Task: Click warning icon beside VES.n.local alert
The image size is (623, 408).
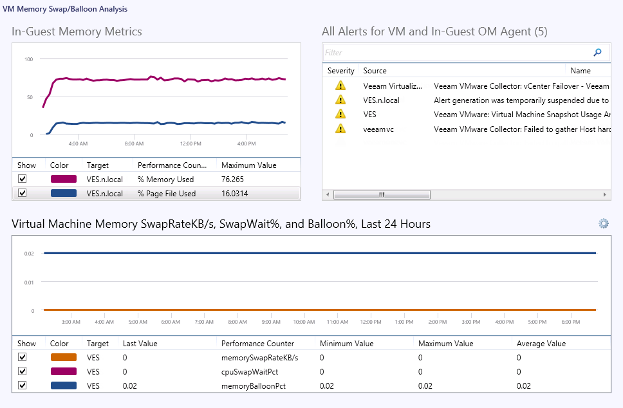Action: 340,100
